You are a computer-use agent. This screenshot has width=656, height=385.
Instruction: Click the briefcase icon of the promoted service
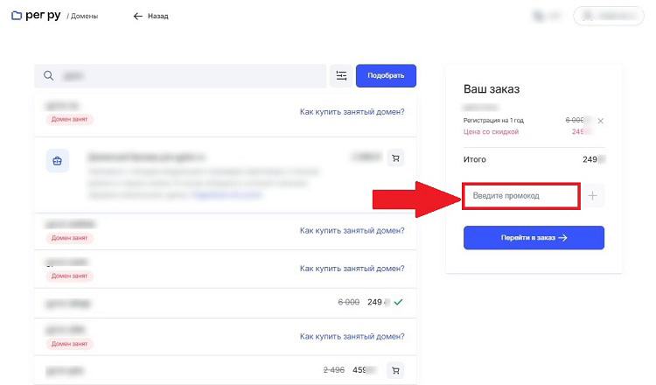pos(58,161)
